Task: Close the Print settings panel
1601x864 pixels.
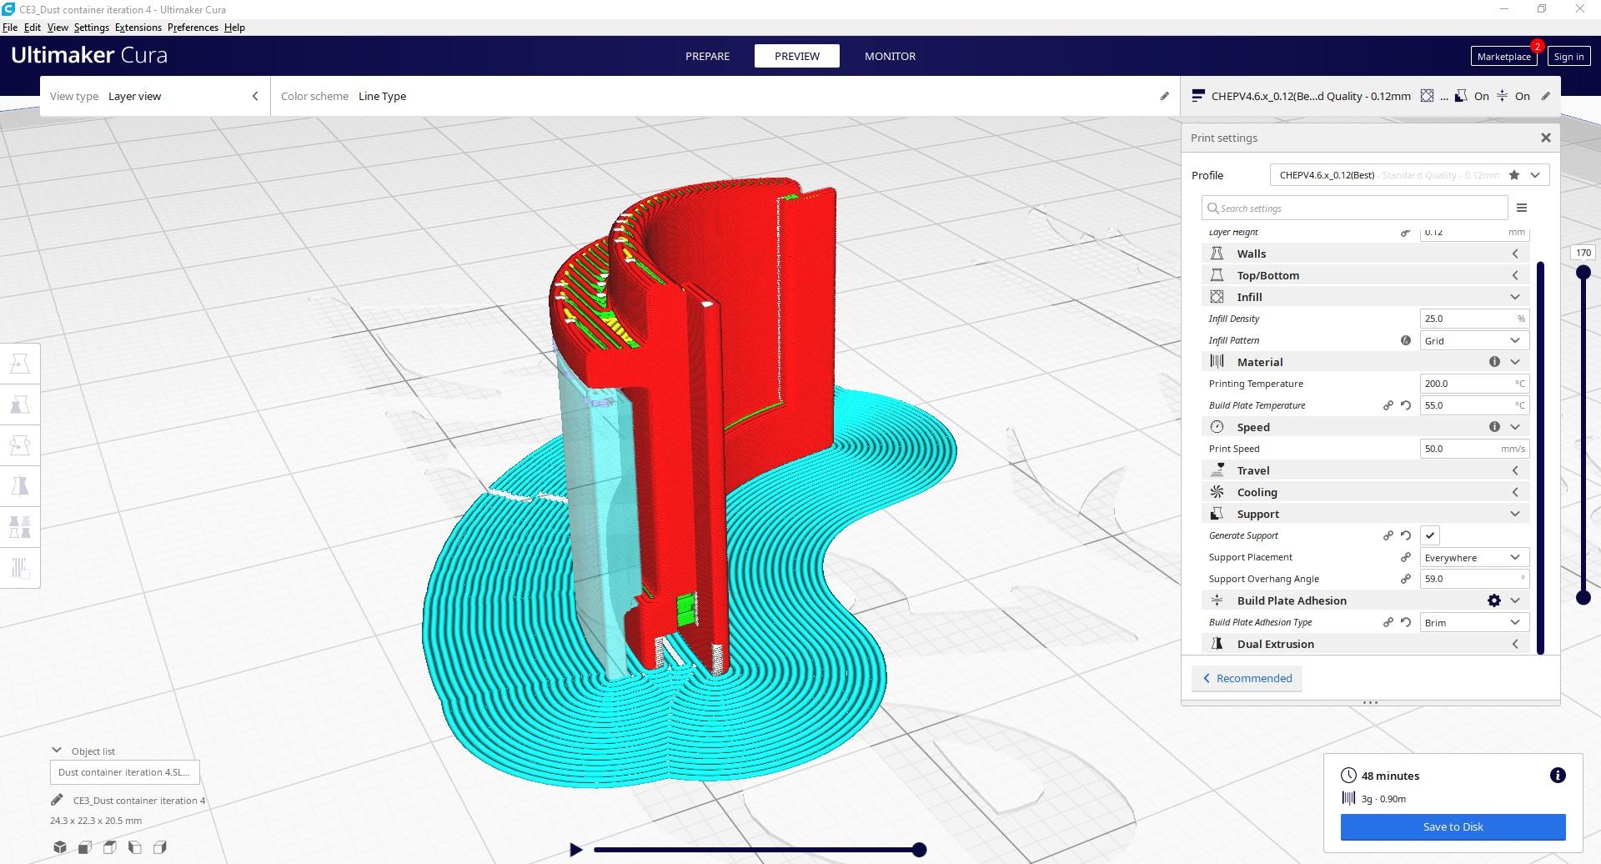Action: click(x=1545, y=138)
